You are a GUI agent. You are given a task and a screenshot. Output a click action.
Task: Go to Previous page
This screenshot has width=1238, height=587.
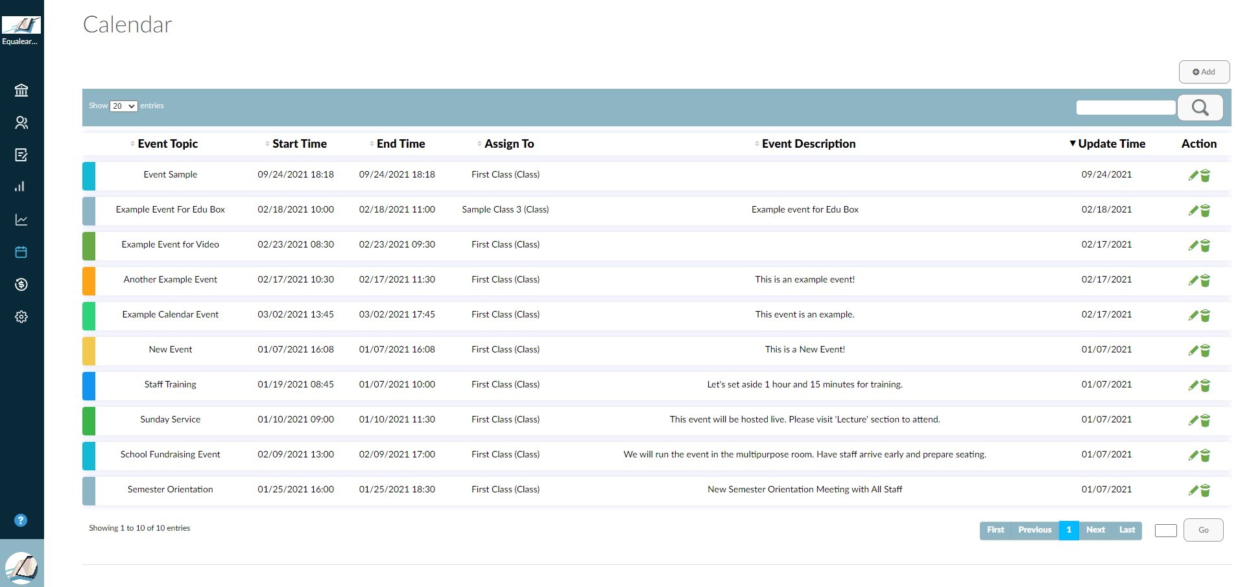[x=1035, y=530]
